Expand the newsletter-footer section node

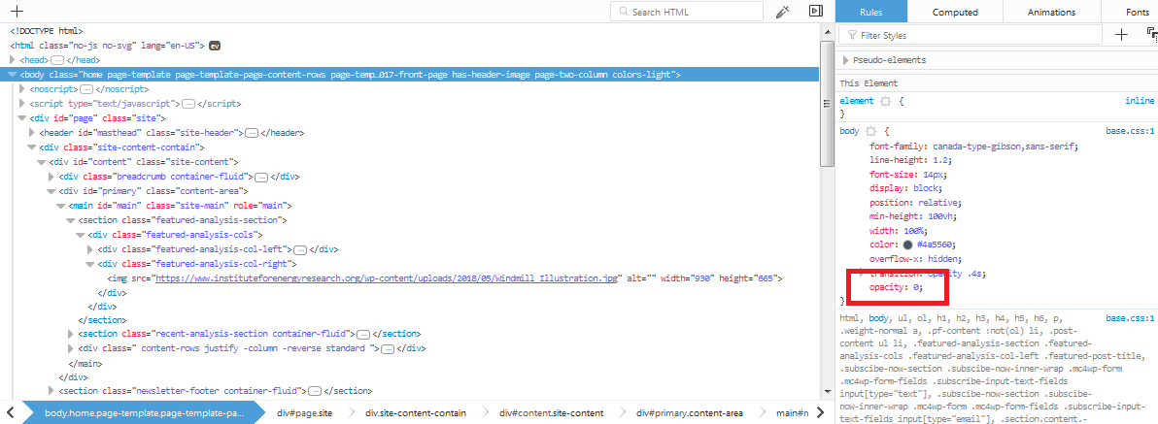51,391
